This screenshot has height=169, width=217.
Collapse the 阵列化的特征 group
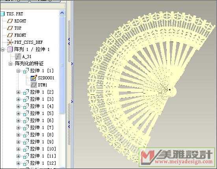click(x=10, y=64)
